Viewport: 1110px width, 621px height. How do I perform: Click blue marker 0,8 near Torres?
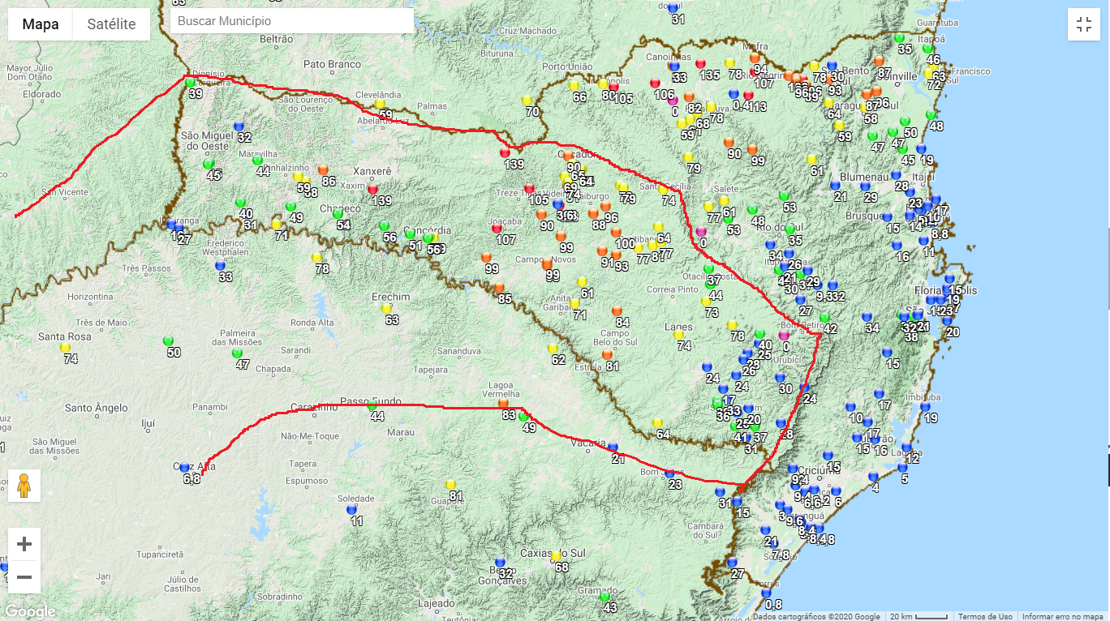click(x=767, y=593)
